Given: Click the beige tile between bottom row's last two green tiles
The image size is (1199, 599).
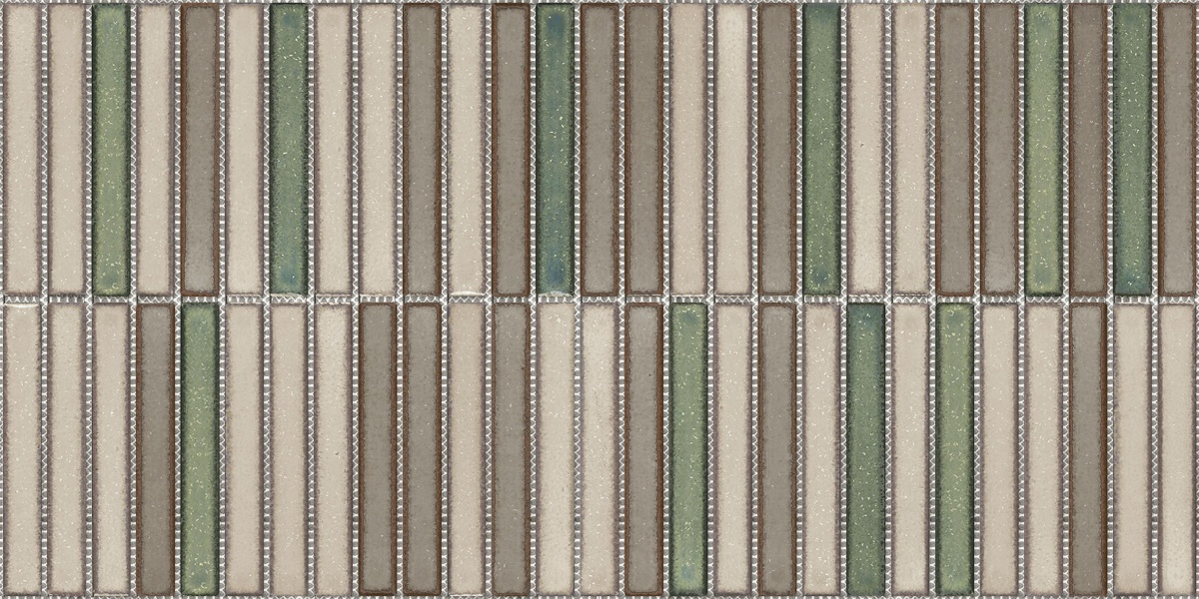Looking at the screenshot, I should tap(910, 449).
